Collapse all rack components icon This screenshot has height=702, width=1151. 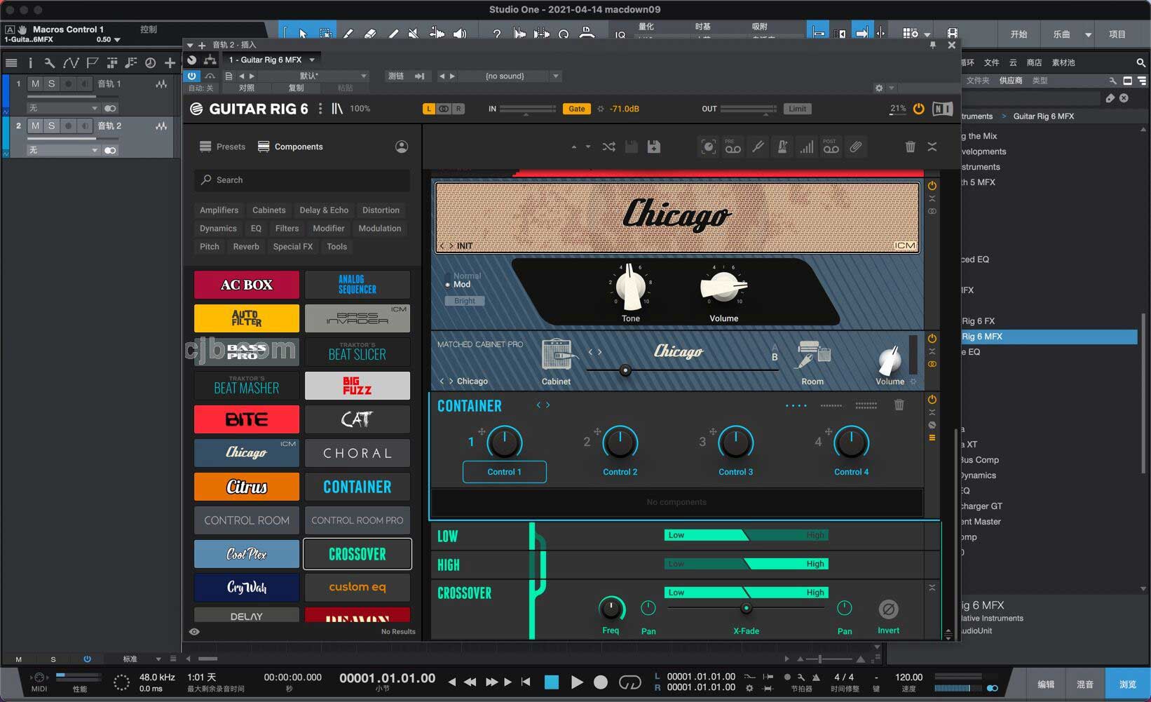click(x=932, y=147)
